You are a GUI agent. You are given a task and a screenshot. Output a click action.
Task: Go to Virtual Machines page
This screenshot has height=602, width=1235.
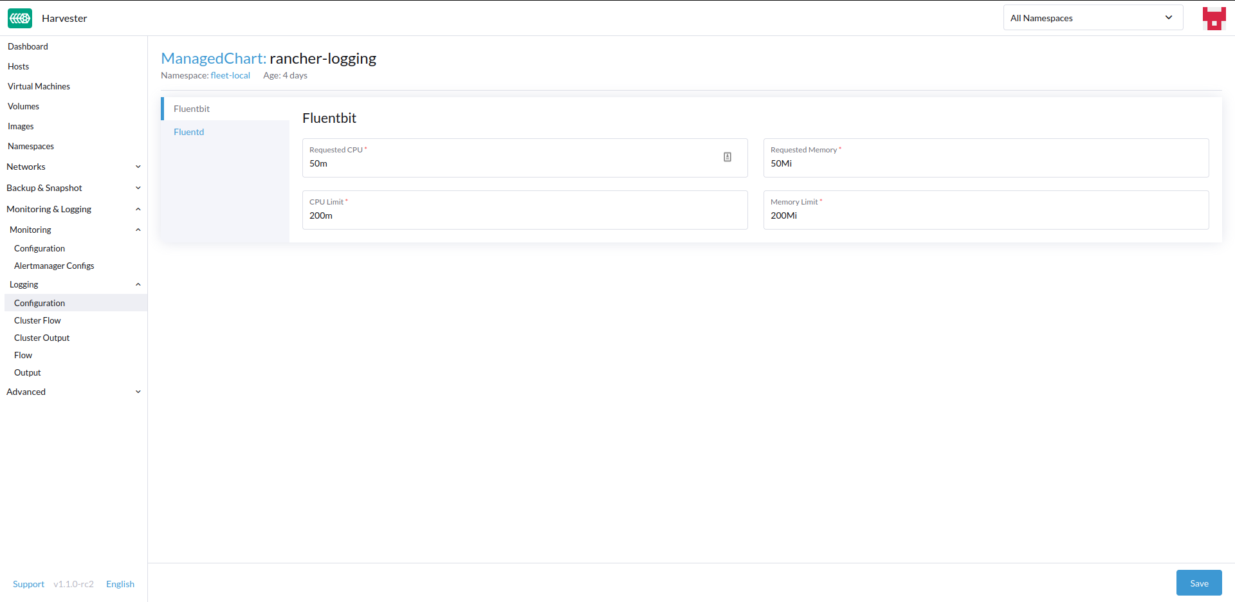39,86
